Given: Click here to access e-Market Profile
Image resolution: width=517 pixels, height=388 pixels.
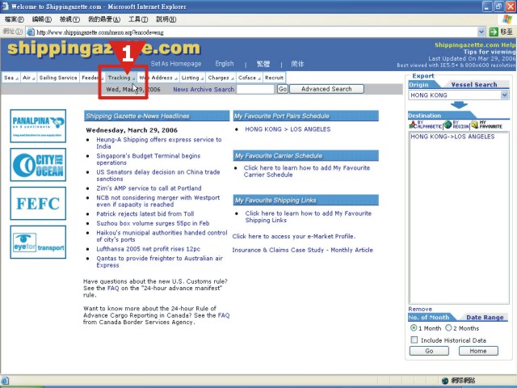Looking at the screenshot, I should click(x=294, y=237).
